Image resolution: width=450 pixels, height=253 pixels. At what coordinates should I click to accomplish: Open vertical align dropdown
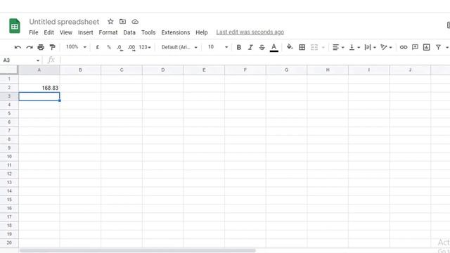(354, 47)
